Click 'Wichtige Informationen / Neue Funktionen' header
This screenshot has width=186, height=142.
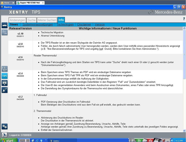point(108,28)
